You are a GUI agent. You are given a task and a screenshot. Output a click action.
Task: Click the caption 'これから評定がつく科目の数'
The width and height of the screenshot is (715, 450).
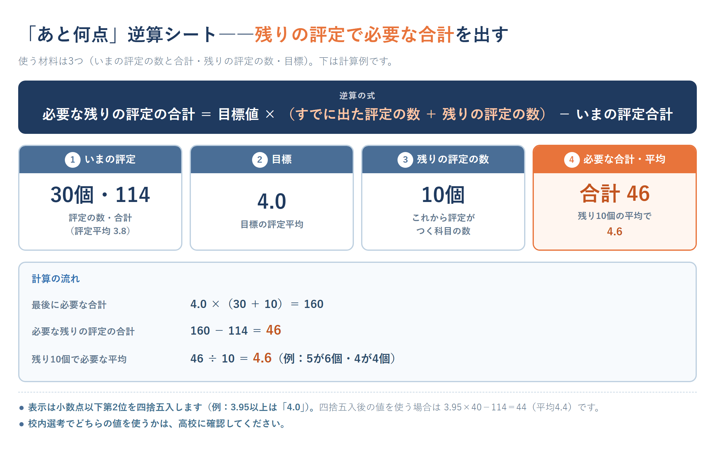click(443, 224)
